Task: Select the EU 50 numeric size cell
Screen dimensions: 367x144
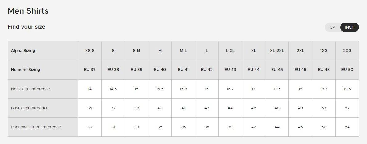Action: 347,70
